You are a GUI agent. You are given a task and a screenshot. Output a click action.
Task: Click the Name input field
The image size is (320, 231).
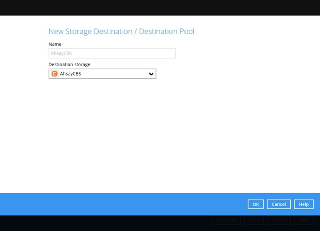112,53
